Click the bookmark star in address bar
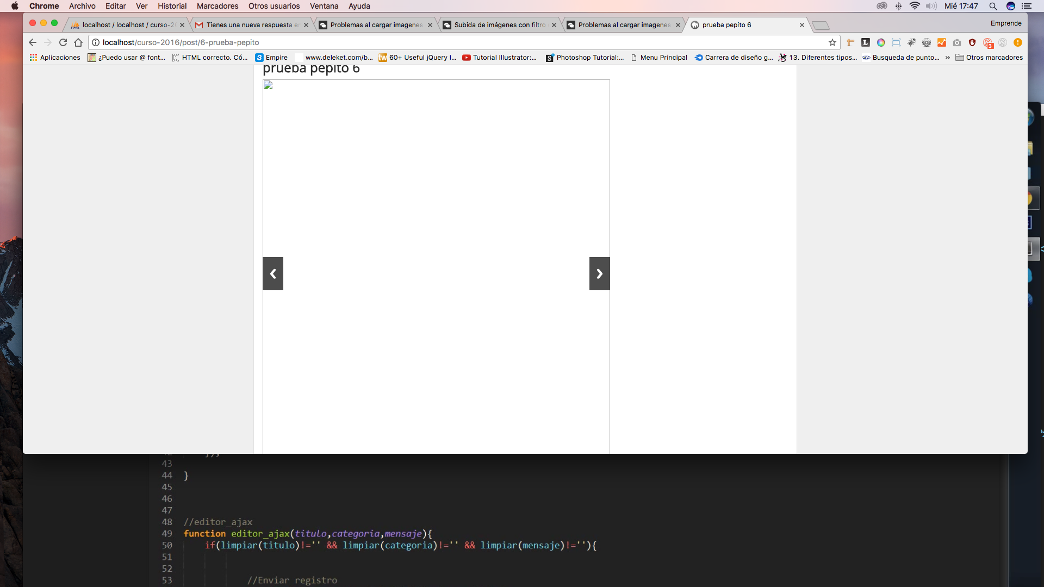1044x587 pixels. click(x=832, y=42)
